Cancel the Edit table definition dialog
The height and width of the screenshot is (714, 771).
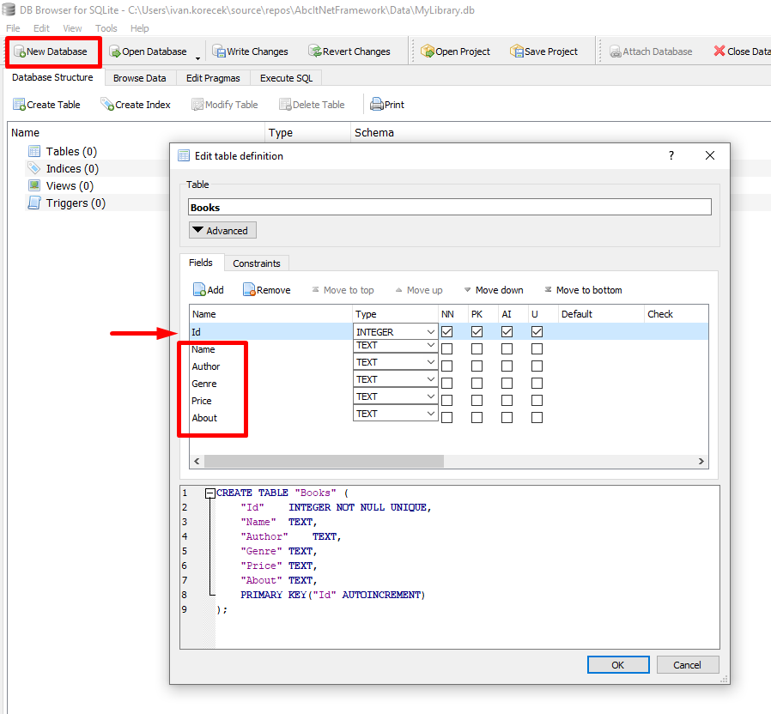pyautogui.click(x=687, y=665)
